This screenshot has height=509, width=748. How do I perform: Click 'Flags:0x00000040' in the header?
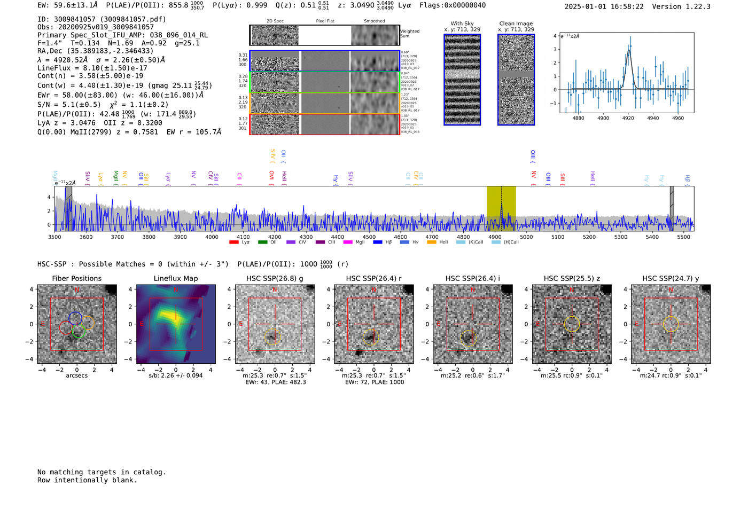coord(453,5)
